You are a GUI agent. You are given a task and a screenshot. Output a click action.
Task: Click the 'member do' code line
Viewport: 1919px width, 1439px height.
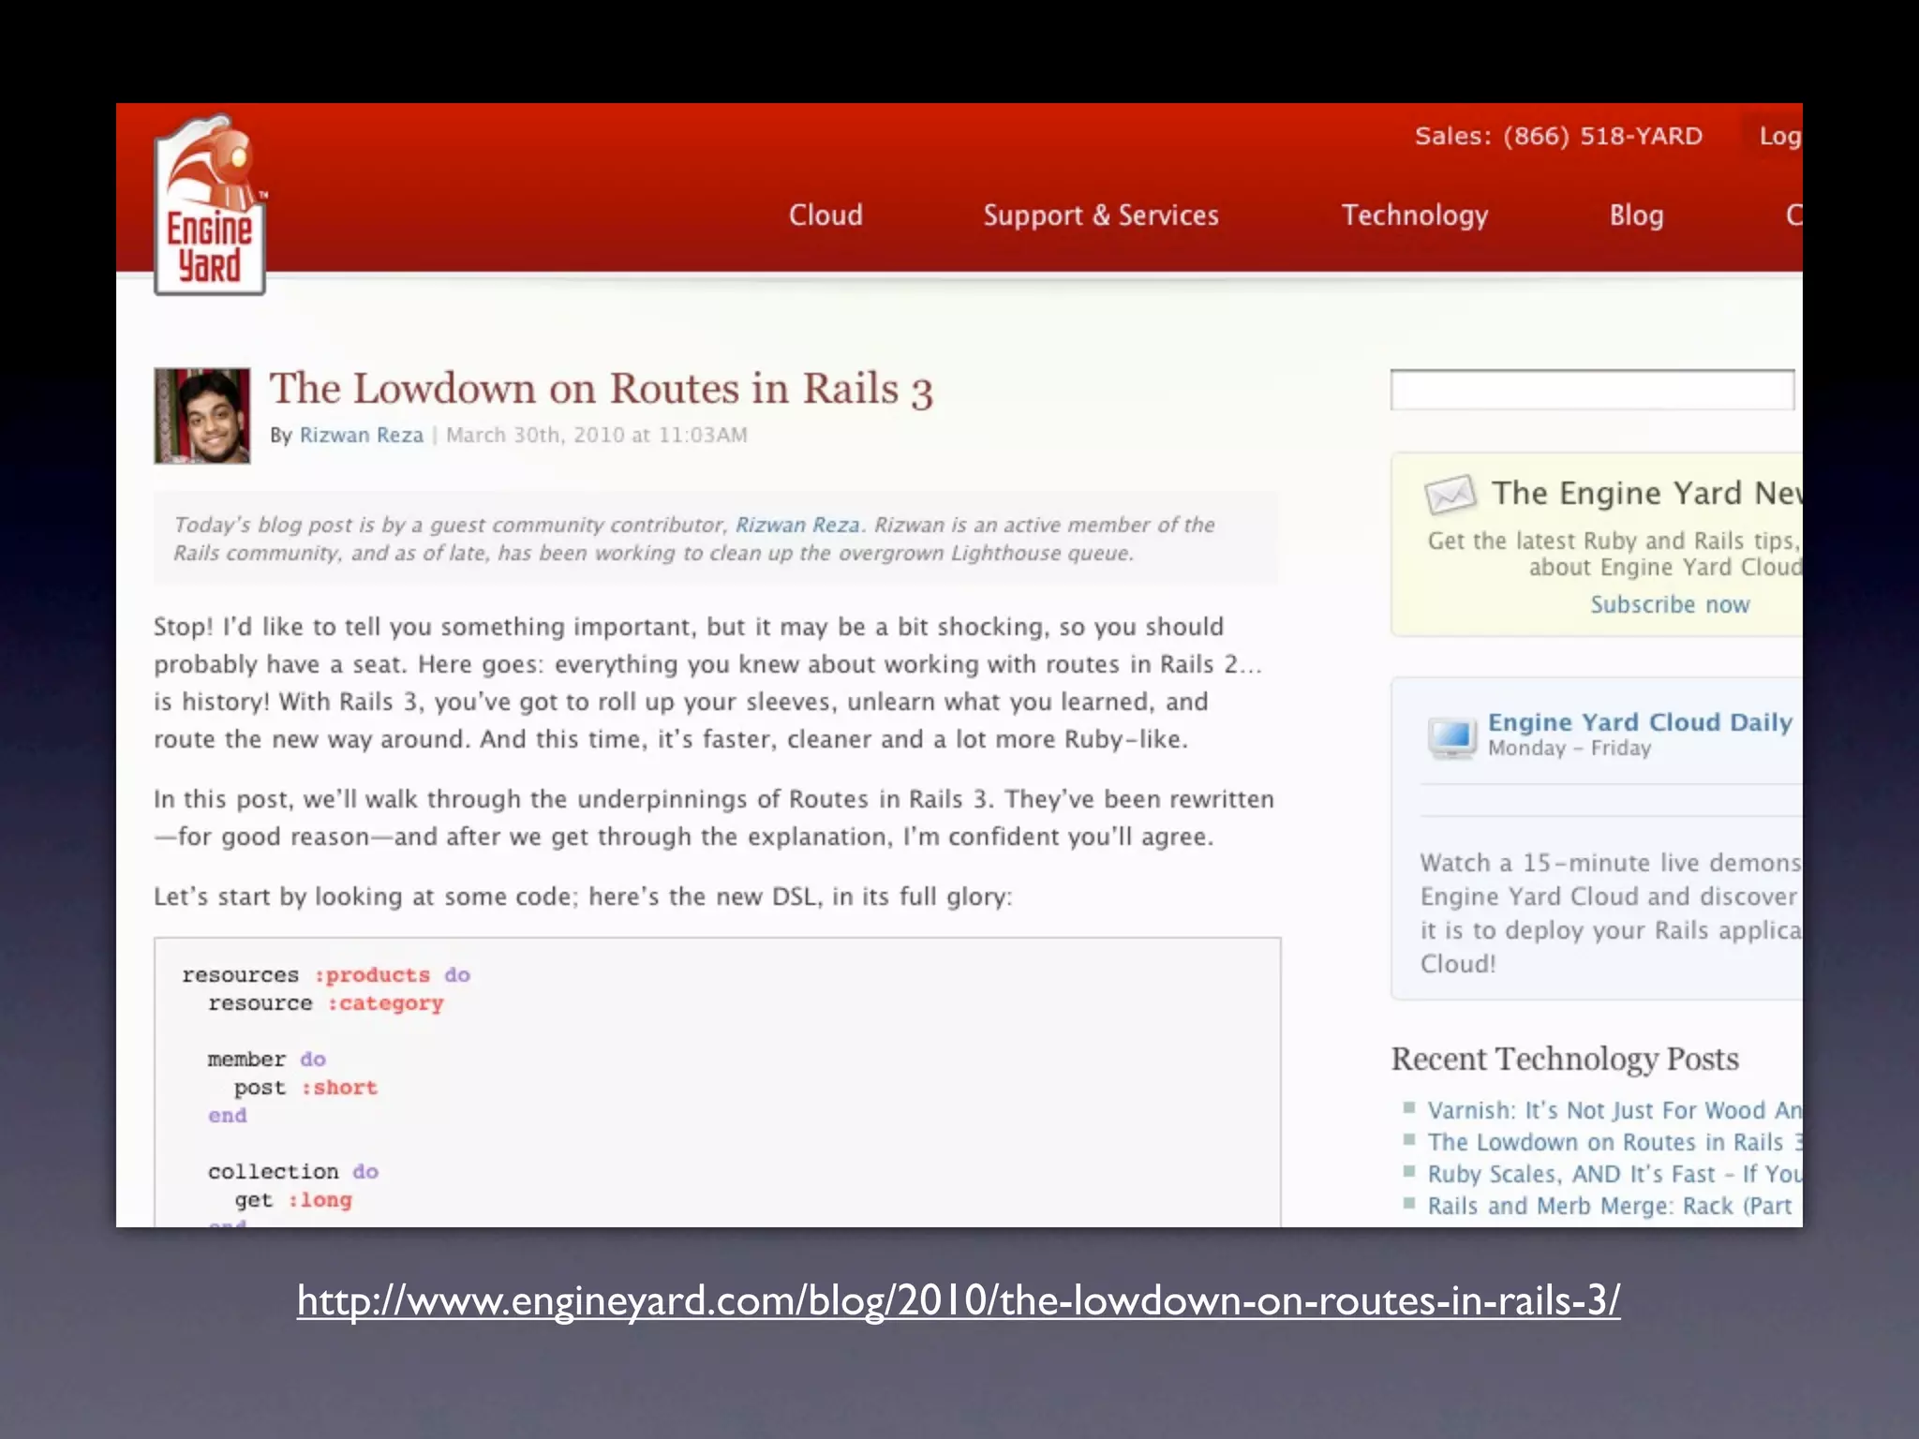pyautogui.click(x=267, y=1059)
